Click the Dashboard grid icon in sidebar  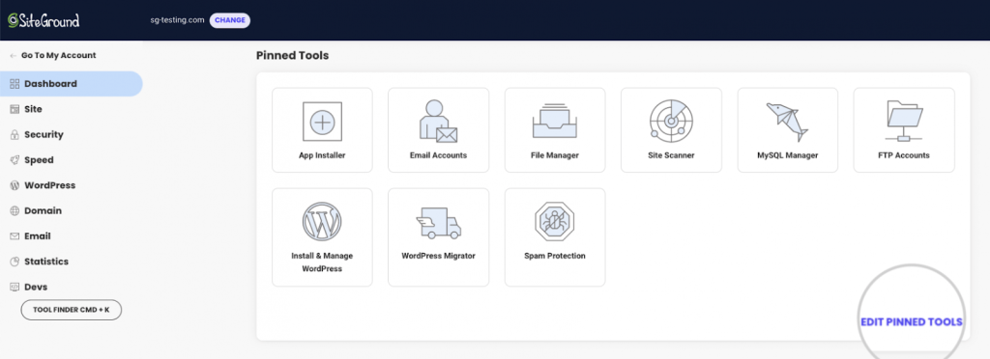click(x=15, y=84)
